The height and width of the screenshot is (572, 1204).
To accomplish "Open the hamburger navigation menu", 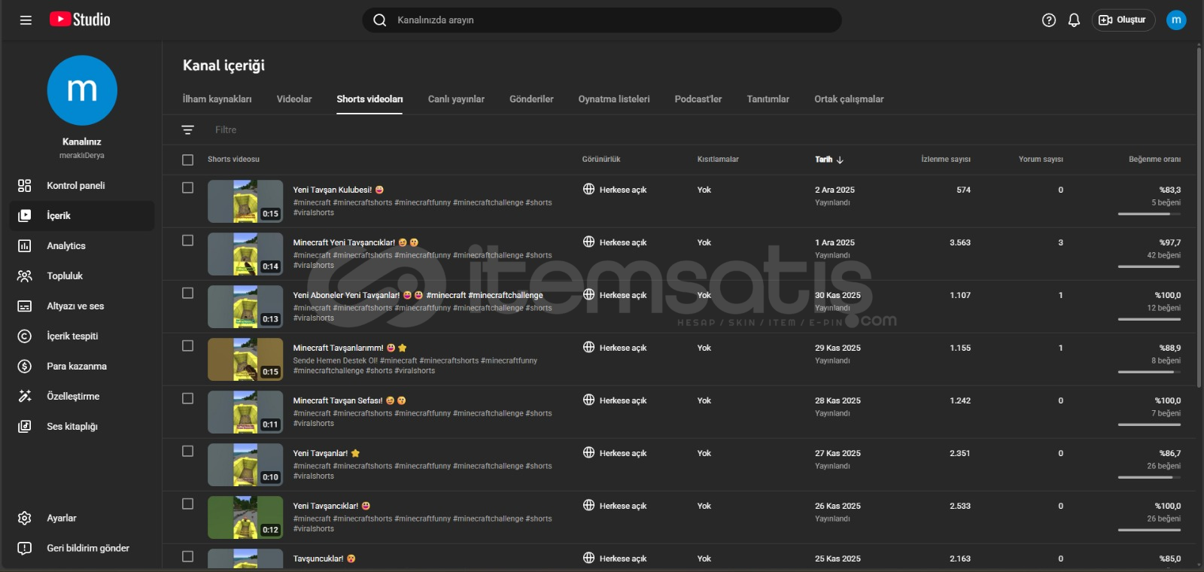I will [x=26, y=20].
